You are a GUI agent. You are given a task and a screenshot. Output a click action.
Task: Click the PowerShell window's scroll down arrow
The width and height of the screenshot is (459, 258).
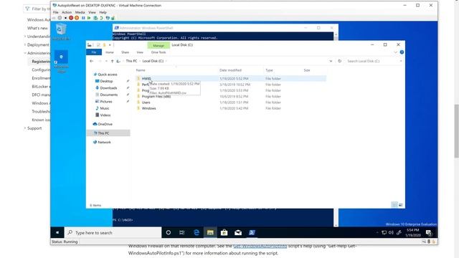[336, 225]
